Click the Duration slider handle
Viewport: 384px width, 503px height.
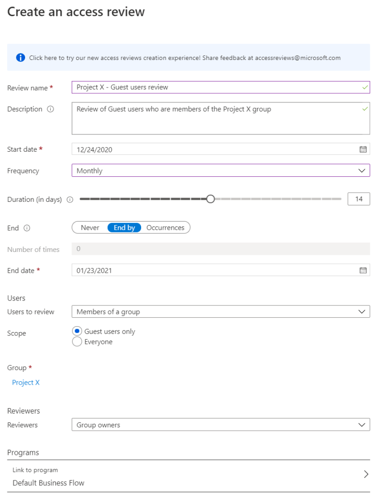[210, 199]
